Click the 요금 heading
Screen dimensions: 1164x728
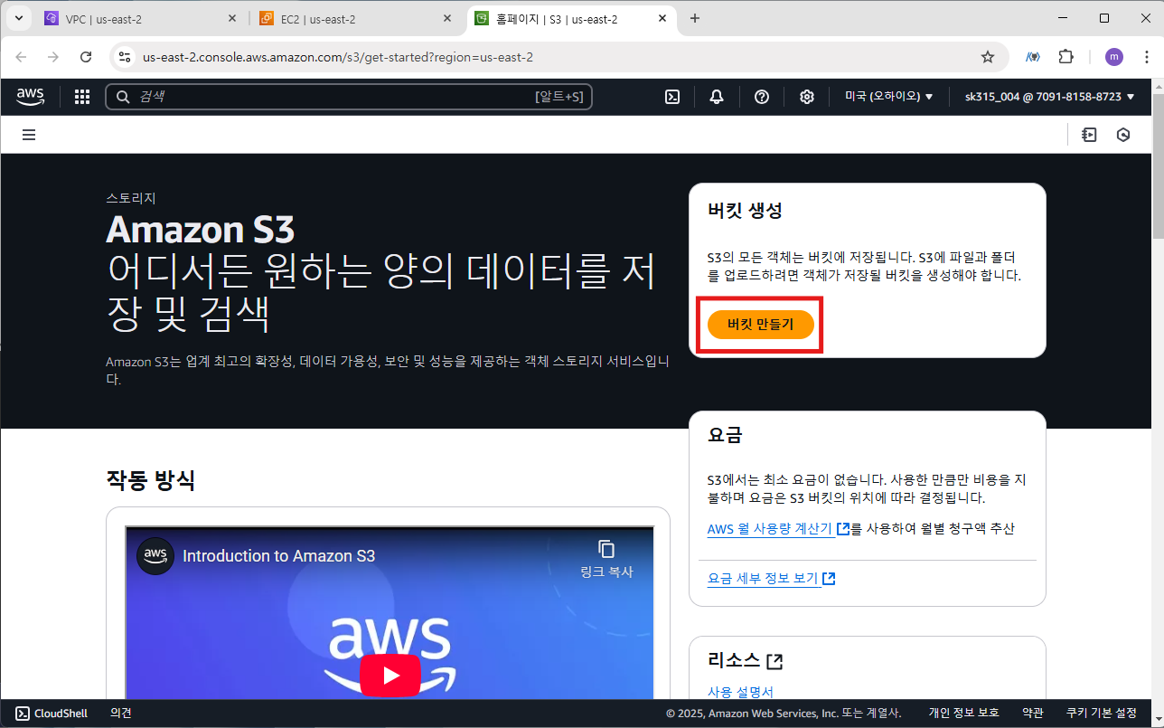pos(725,435)
